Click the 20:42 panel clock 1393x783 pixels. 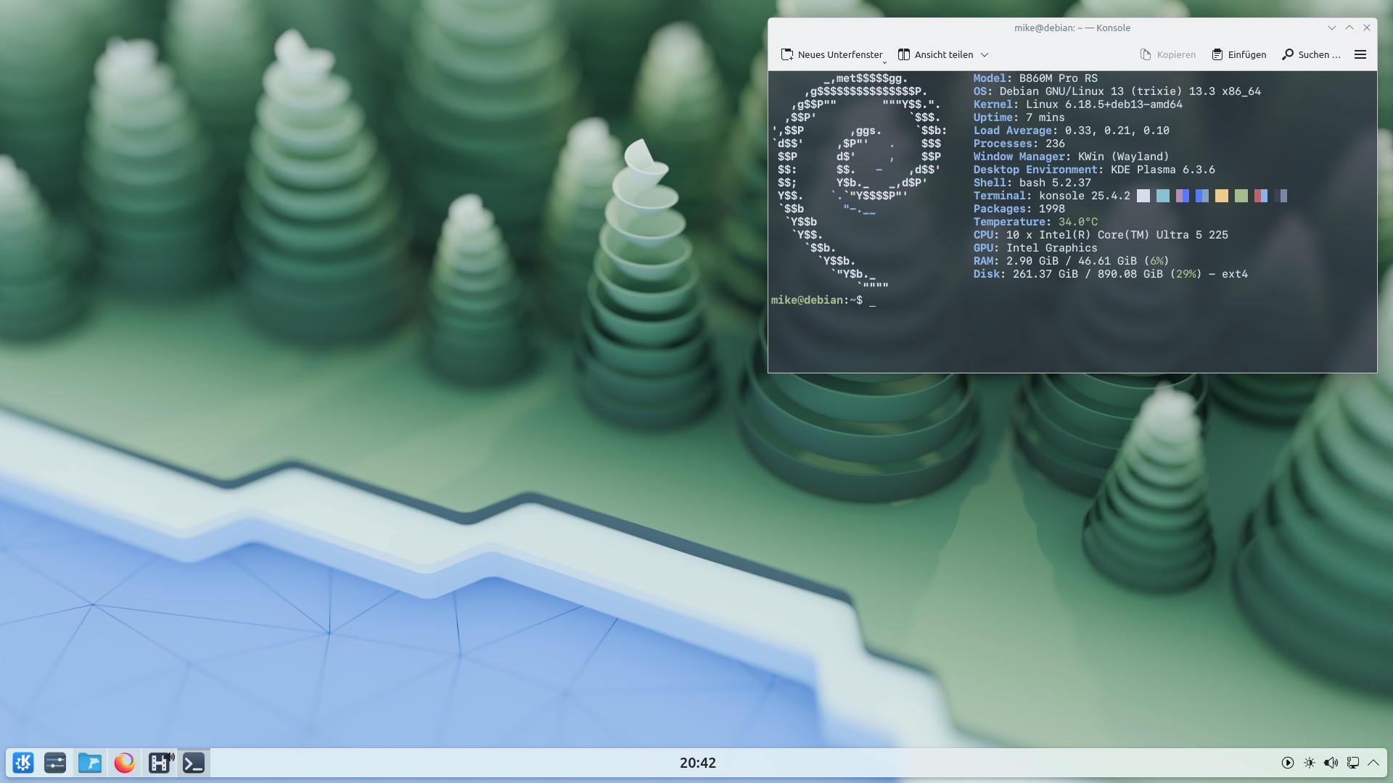pyautogui.click(x=697, y=763)
